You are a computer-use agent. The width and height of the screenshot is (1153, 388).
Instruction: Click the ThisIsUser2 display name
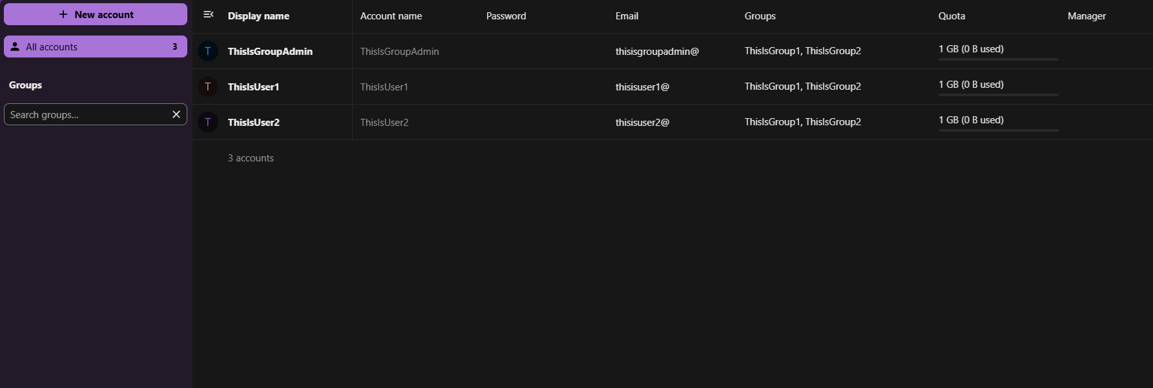pyautogui.click(x=253, y=123)
